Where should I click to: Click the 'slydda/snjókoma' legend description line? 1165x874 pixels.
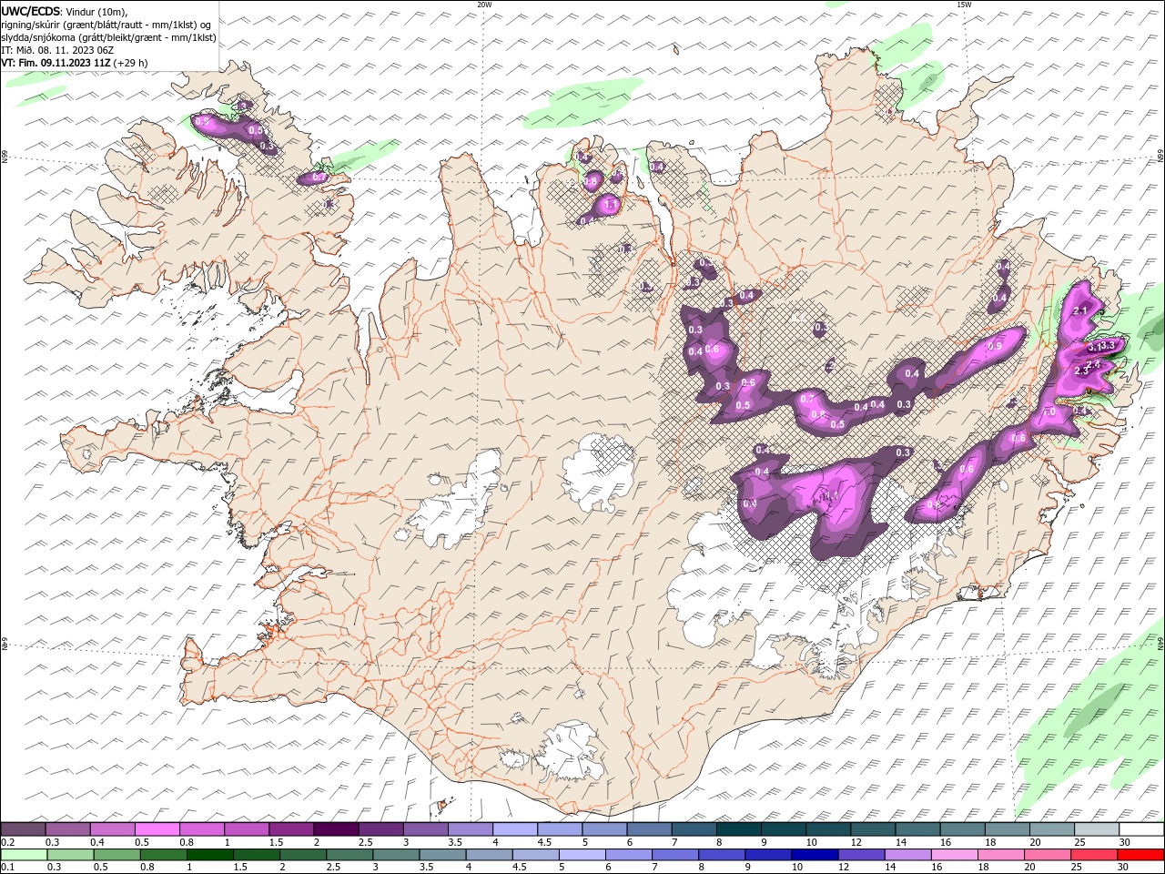click(108, 37)
